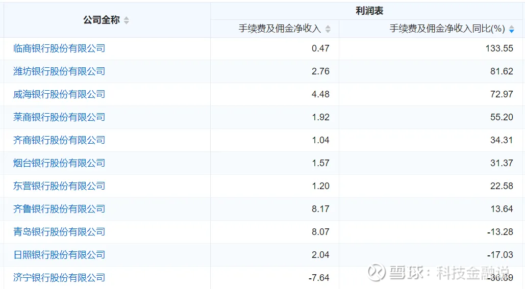
Task: Select the 4.48 value cell
Action: pos(275,94)
